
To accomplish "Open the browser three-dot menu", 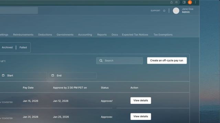I will 196,2.
